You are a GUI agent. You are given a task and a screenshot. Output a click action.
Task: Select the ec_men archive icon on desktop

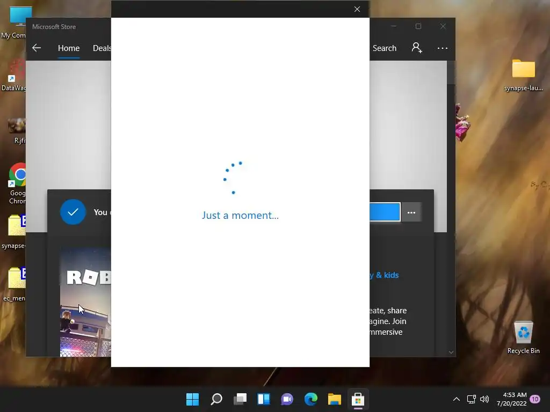(16, 284)
